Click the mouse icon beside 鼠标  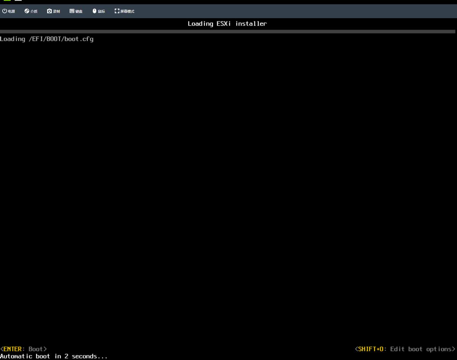coord(94,11)
